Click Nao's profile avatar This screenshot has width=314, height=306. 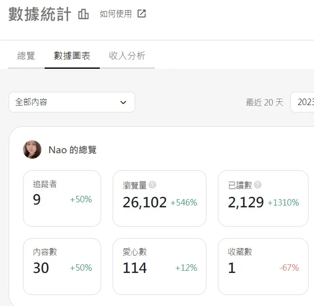(32, 150)
